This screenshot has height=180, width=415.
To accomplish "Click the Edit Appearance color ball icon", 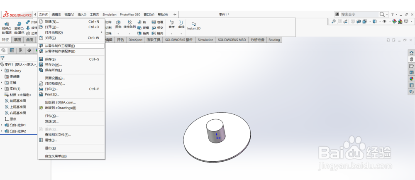I will [394, 22].
